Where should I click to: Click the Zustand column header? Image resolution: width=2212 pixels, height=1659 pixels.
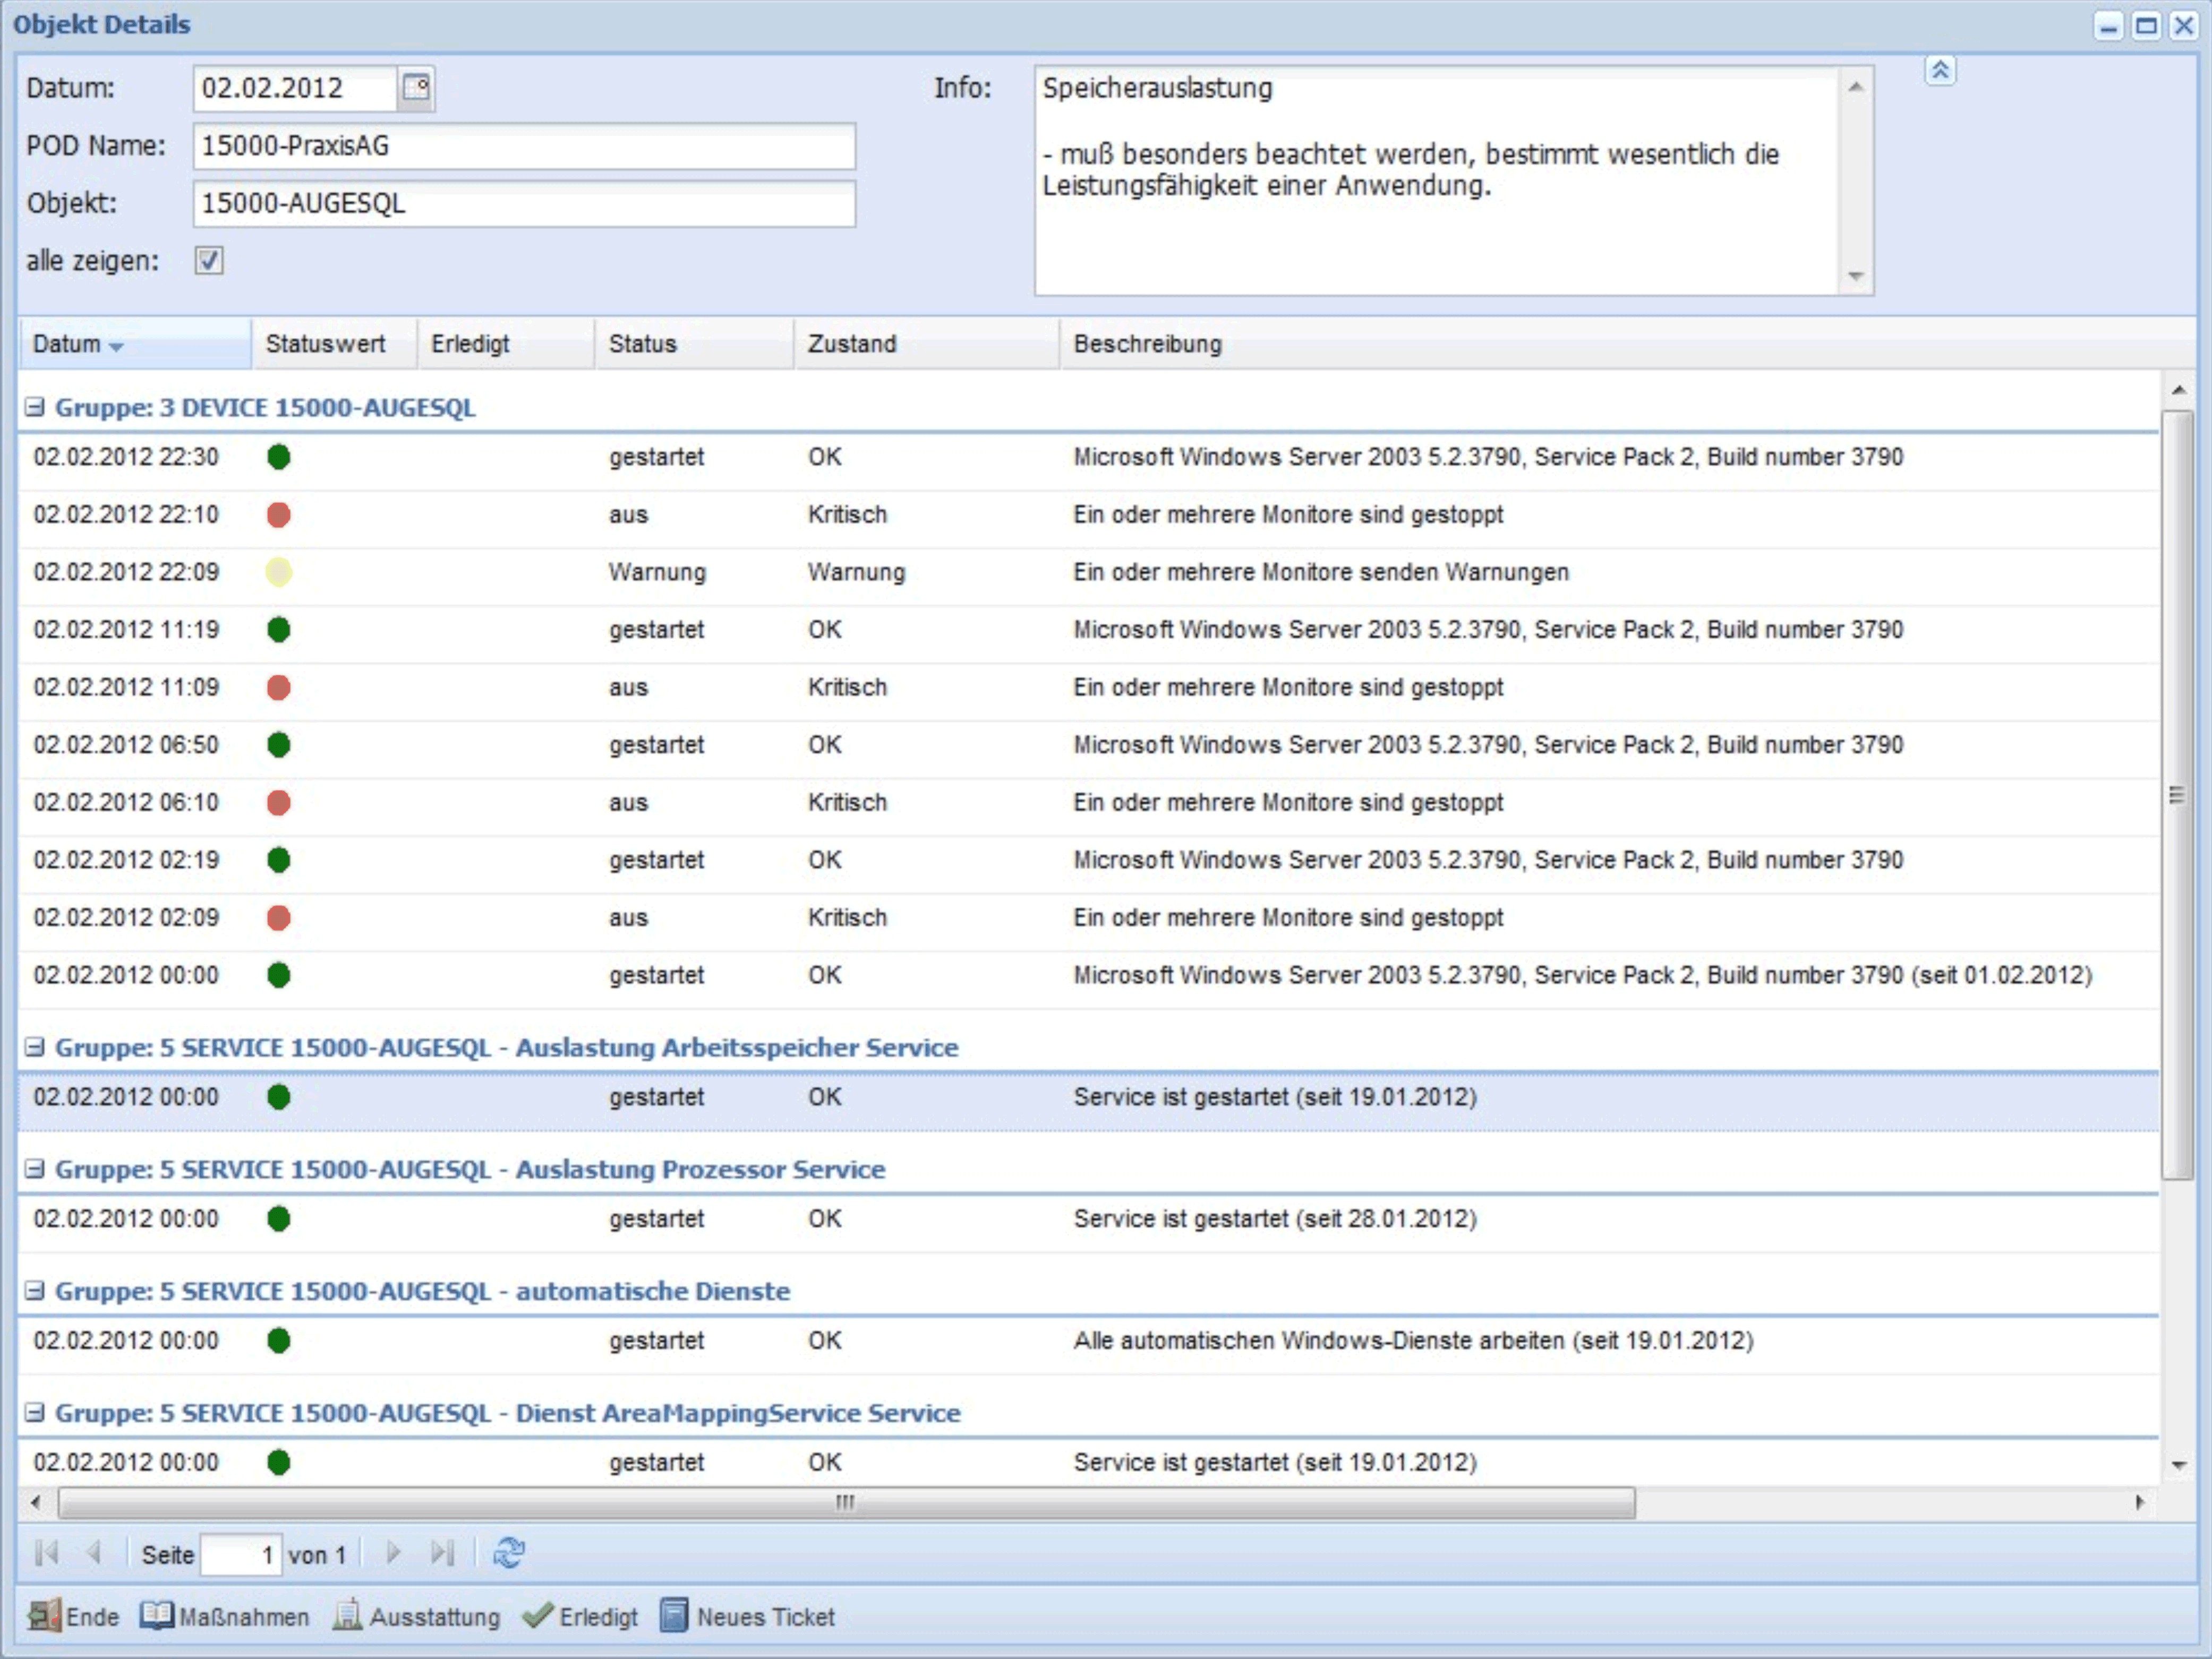pos(851,344)
